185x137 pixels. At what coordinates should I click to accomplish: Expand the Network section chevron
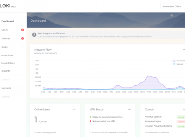(23, 88)
